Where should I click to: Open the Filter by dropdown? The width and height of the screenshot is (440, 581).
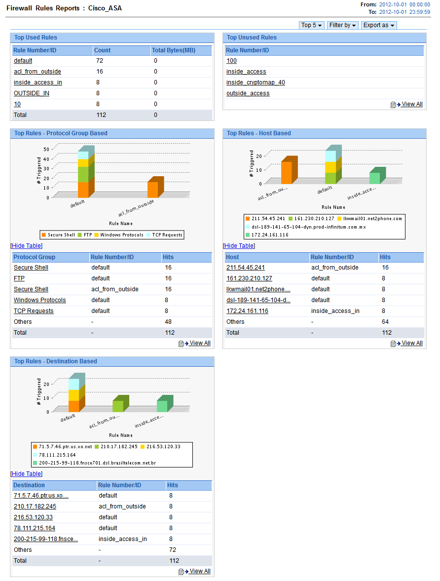click(343, 25)
